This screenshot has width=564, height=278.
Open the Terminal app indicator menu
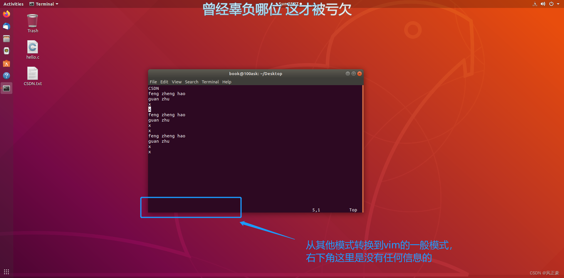(43, 4)
